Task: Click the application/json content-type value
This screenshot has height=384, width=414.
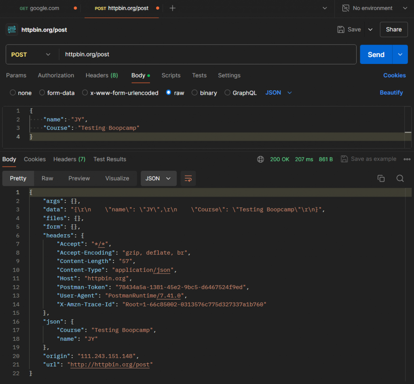Action: coord(143,270)
